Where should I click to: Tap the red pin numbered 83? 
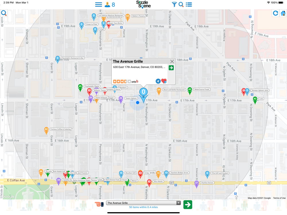[140, 174]
